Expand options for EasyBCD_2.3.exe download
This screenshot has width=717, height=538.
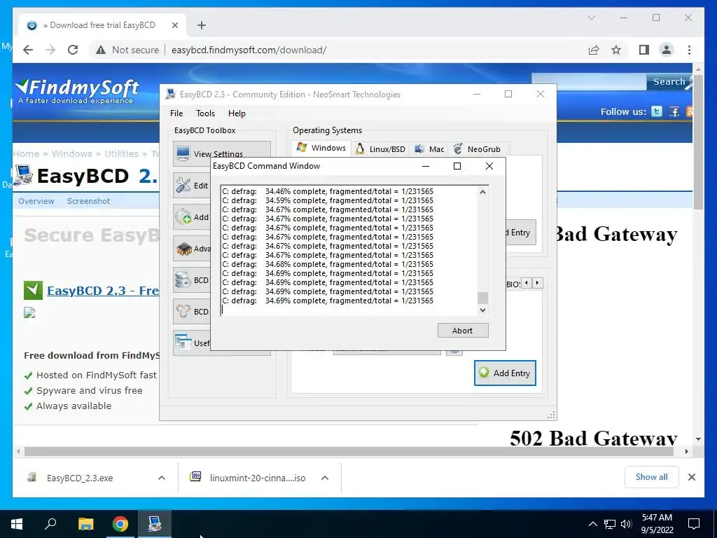click(x=162, y=478)
